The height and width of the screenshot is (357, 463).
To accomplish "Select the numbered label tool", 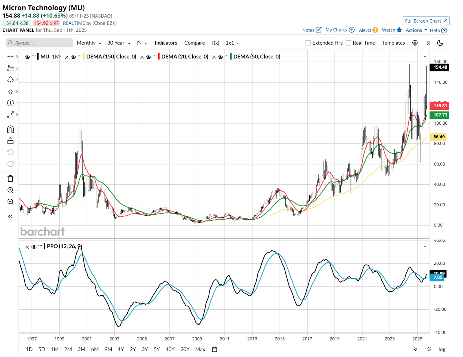I will pyautogui.click(x=10, y=103).
